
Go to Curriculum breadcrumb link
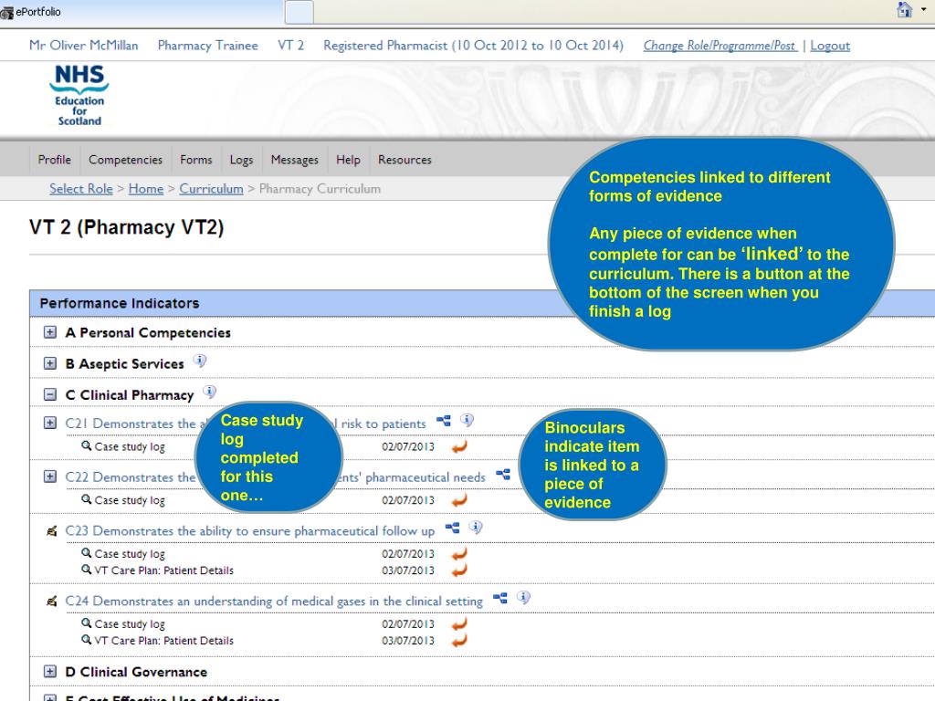click(x=211, y=189)
